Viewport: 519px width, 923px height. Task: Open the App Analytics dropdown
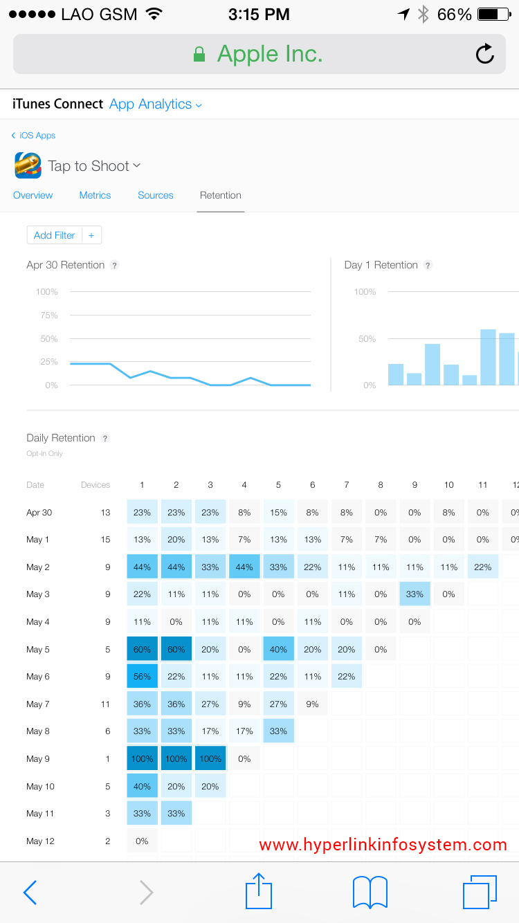click(156, 104)
